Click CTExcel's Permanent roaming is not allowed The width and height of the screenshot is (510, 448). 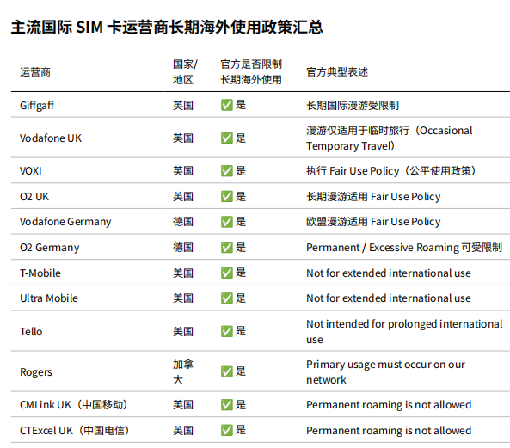point(389,431)
